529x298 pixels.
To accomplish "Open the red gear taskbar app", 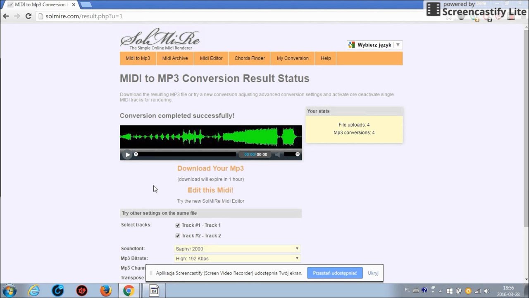I will coord(82,291).
